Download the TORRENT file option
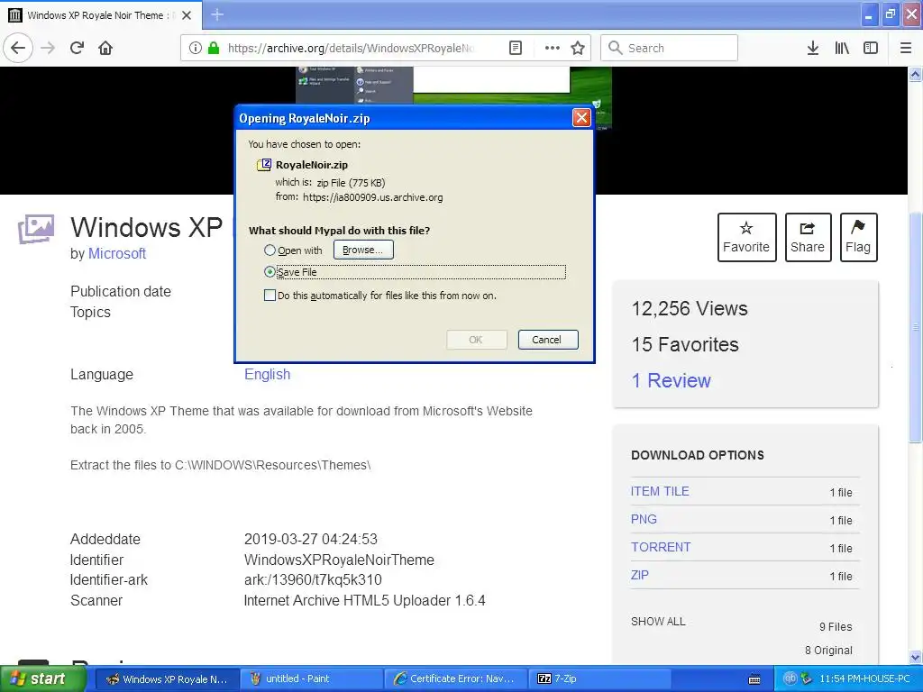Viewport: 923px width, 692px height. tap(661, 547)
